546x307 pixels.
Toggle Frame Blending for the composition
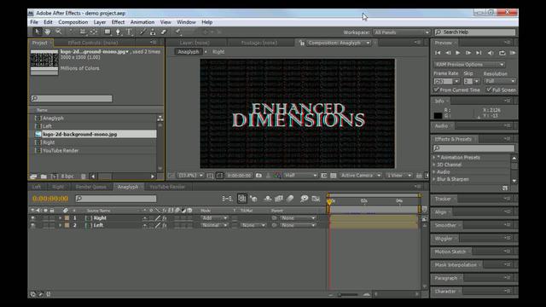coord(279,199)
